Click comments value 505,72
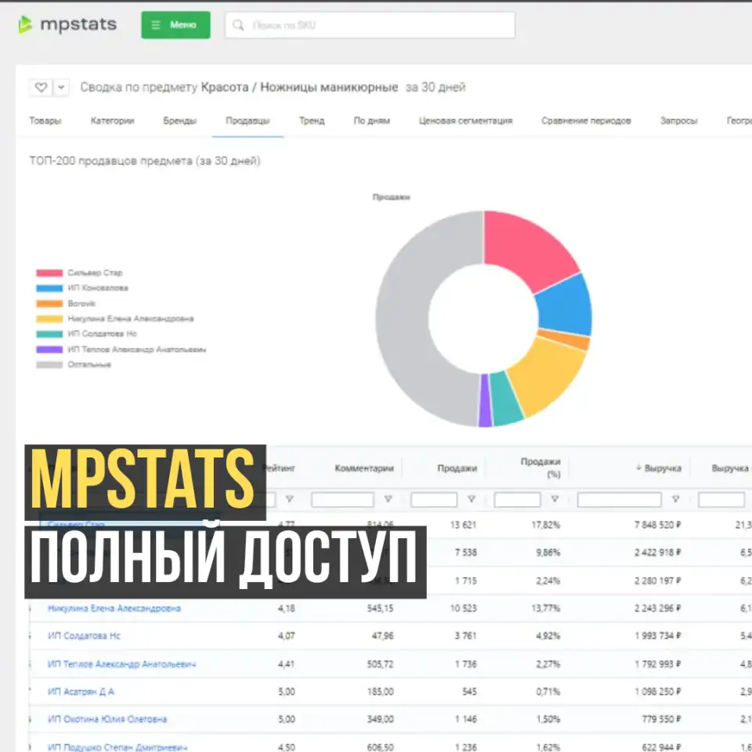Screen dimensions: 752x752 [381, 664]
